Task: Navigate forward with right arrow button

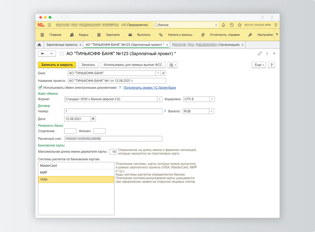Action: (x=51, y=54)
